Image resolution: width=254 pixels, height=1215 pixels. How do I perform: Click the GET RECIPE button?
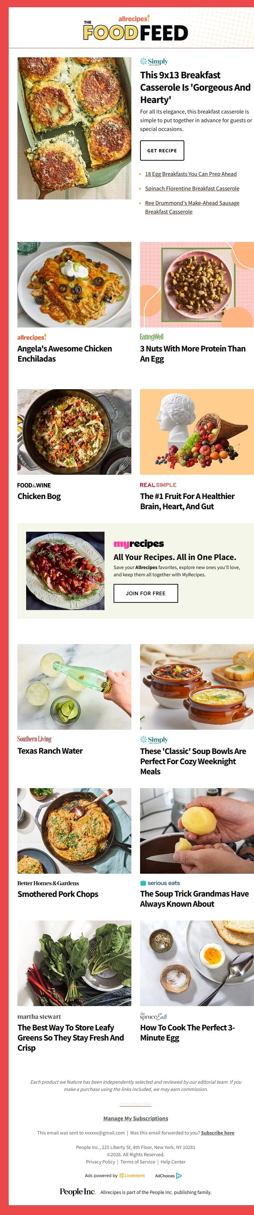162,151
